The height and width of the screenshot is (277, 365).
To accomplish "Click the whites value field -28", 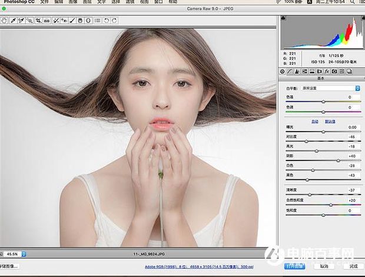I will coord(352,166).
